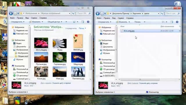Select 10_4_orig.jpg row in right window

point(150,31)
